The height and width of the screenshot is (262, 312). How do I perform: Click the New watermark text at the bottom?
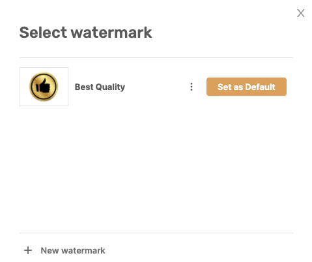pos(73,250)
